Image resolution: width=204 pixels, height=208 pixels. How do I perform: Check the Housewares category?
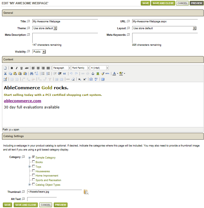33,171
